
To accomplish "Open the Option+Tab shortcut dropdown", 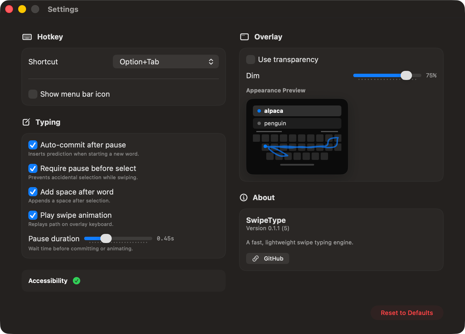I will point(166,62).
